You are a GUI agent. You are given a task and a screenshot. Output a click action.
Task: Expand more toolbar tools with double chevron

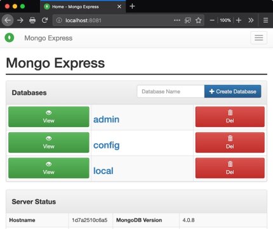click(251, 20)
